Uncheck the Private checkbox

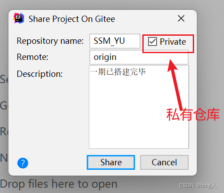point(152,42)
